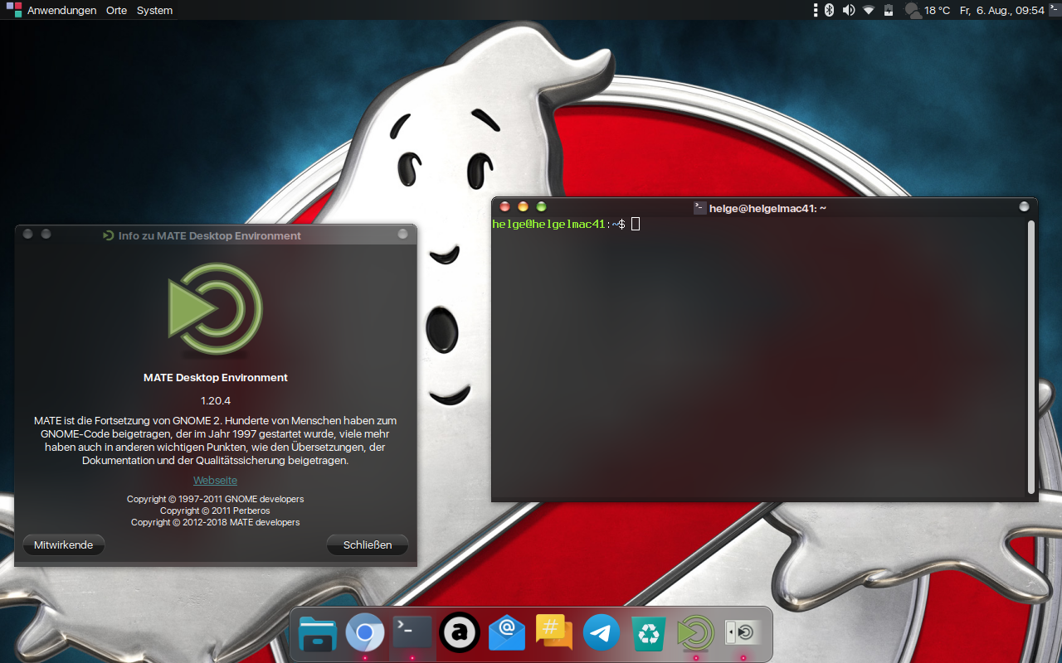This screenshot has width=1062, height=663.
Task: Click 'Copyright © 2011 Perberos' line
Action: pos(215,511)
